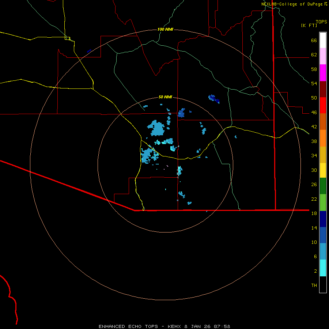
Task: Click the medium blue 10 kft legend swatch
Action: click(x=323, y=235)
